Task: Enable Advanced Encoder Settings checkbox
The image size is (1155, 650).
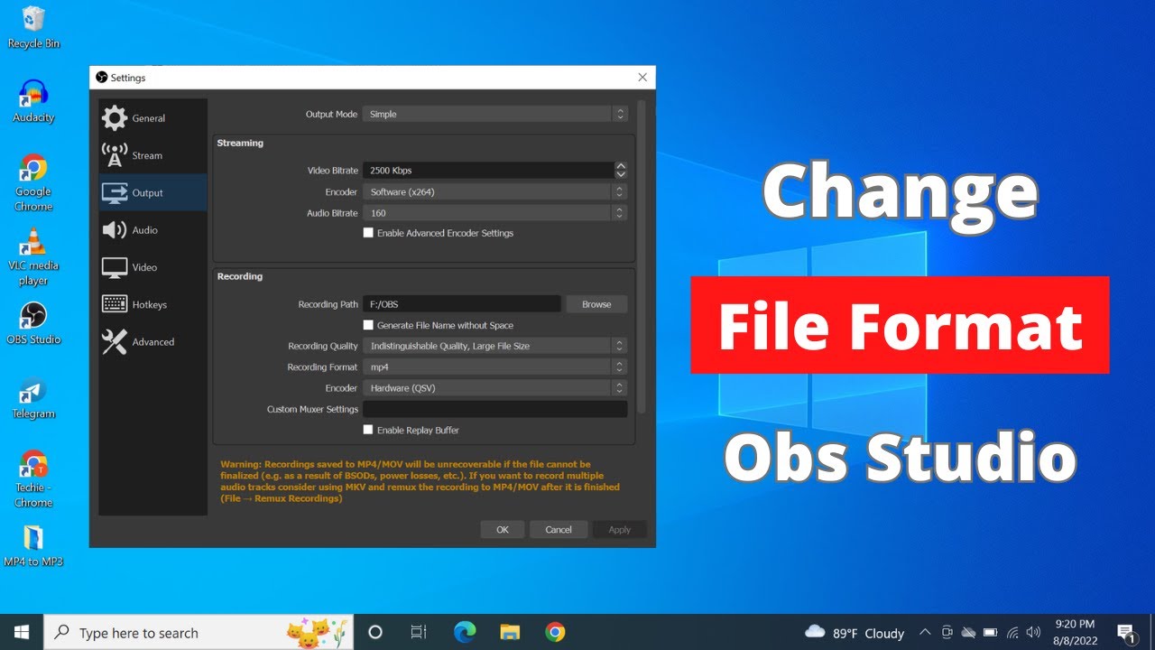Action: [368, 233]
